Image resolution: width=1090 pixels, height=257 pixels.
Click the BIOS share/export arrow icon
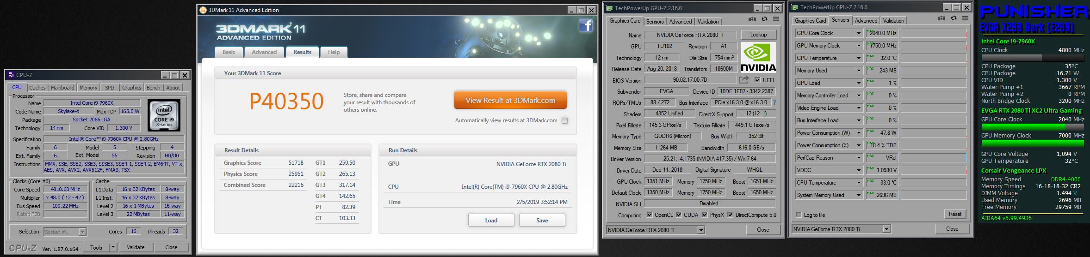pos(744,80)
